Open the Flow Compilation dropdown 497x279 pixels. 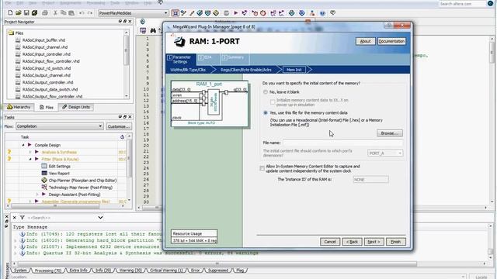tap(60, 126)
